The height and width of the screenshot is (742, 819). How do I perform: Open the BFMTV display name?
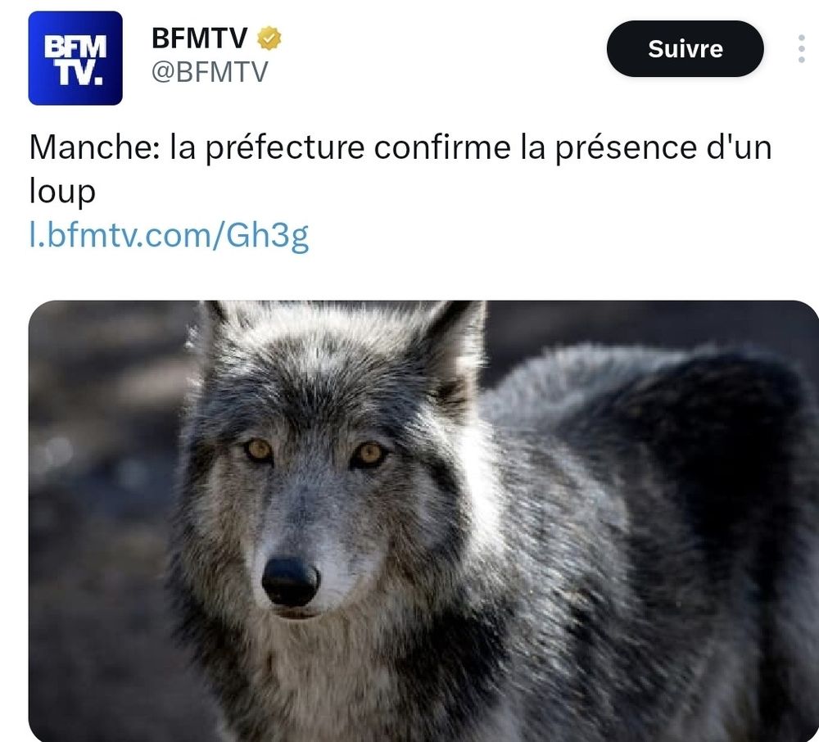[x=199, y=38]
